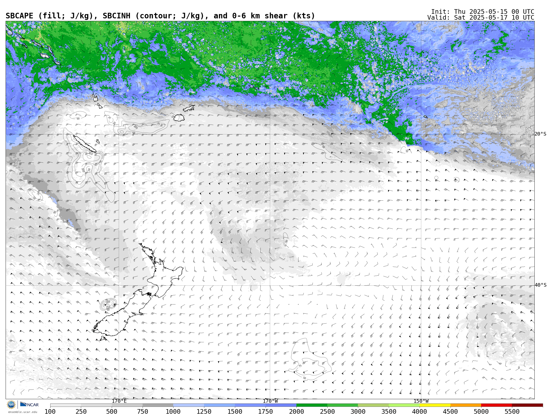Click the Init: Thu 2025-05-15 00 UTC text

click(483, 12)
